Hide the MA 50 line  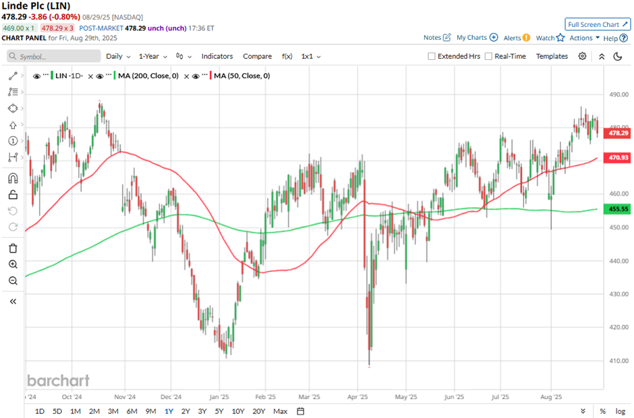pyautogui.click(x=196, y=76)
